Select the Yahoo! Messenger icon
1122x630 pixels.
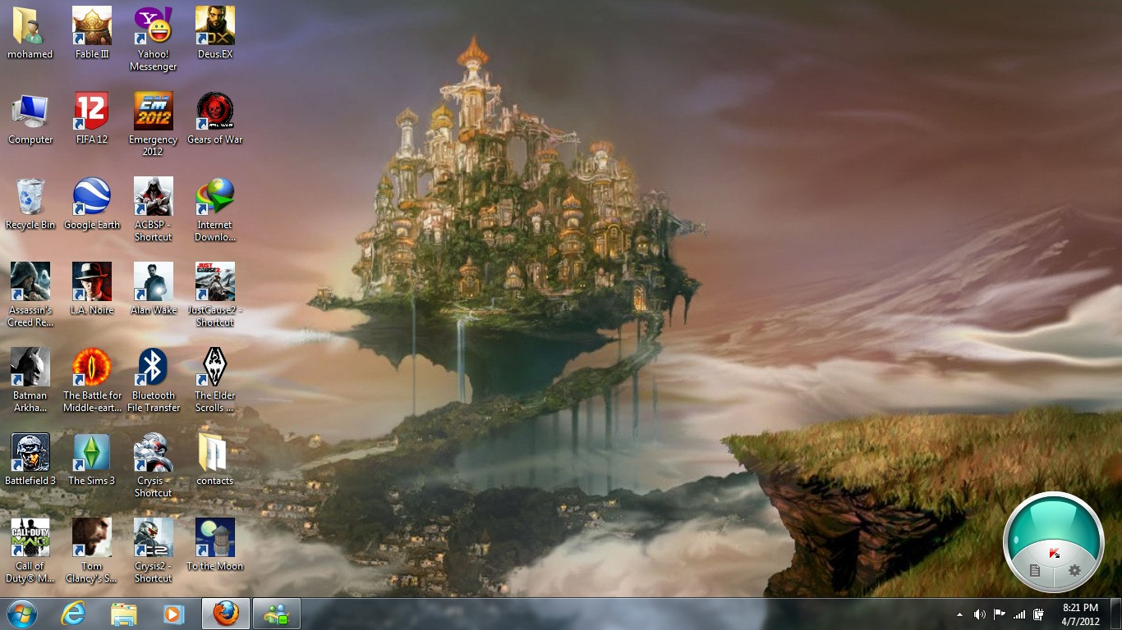[154, 39]
